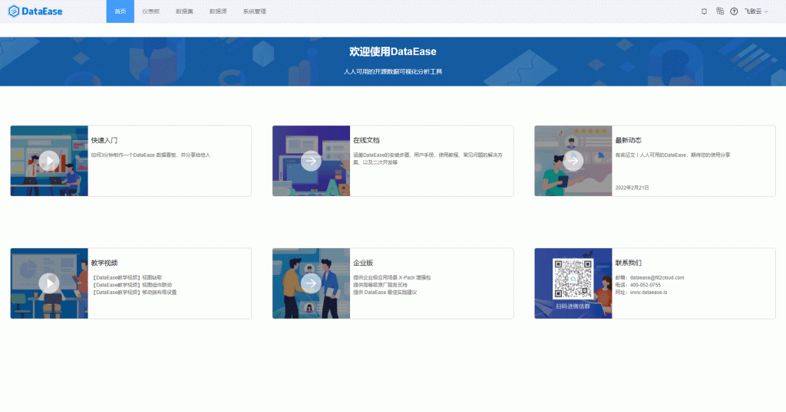Click the QR code in 联系我们 card
This screenshot has width=786, height=412.
[573, 279]
